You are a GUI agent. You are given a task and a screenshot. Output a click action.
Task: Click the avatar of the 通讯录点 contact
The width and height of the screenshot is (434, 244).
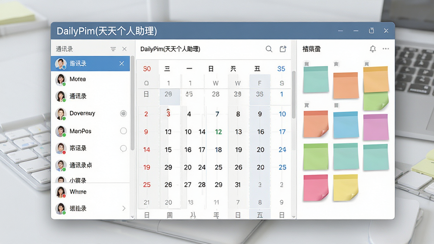(x=61, y=166)
